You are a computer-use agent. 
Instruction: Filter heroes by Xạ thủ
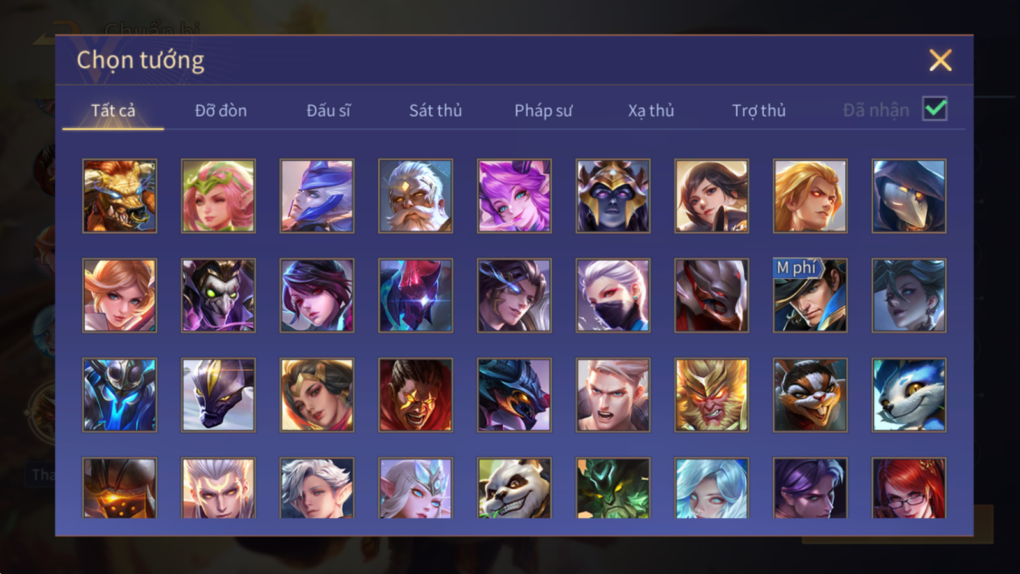(651, 110)
